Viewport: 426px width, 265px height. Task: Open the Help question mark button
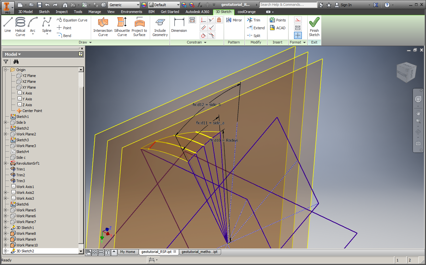point(387,5)
